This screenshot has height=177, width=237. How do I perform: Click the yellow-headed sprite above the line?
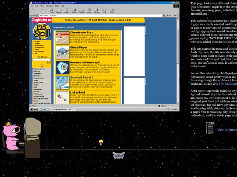click(x=101, y=142)
